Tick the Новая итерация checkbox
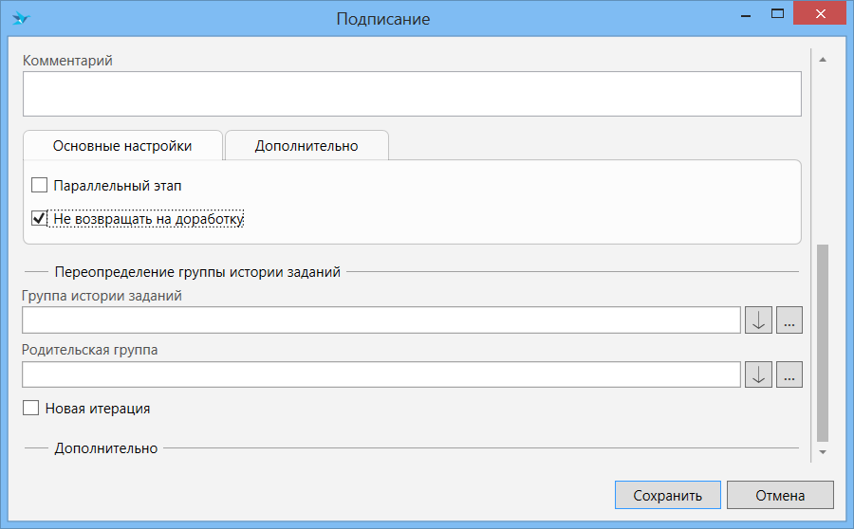 click(30, 408)
